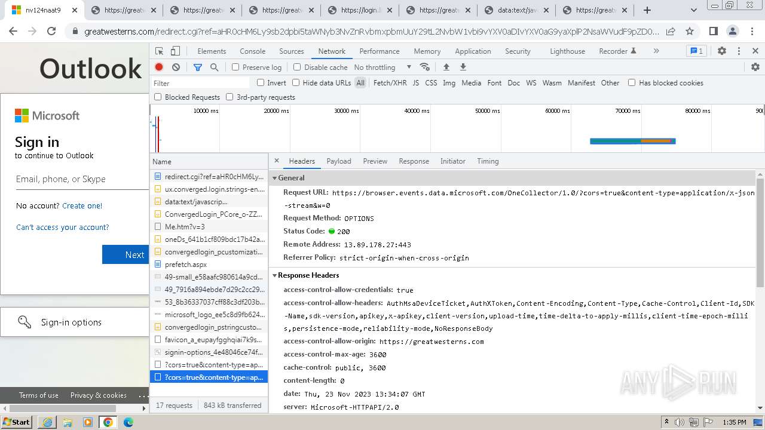Viewport: 765px width, 430px height.
Task: Export HAR file download icon
Action: 463,67
